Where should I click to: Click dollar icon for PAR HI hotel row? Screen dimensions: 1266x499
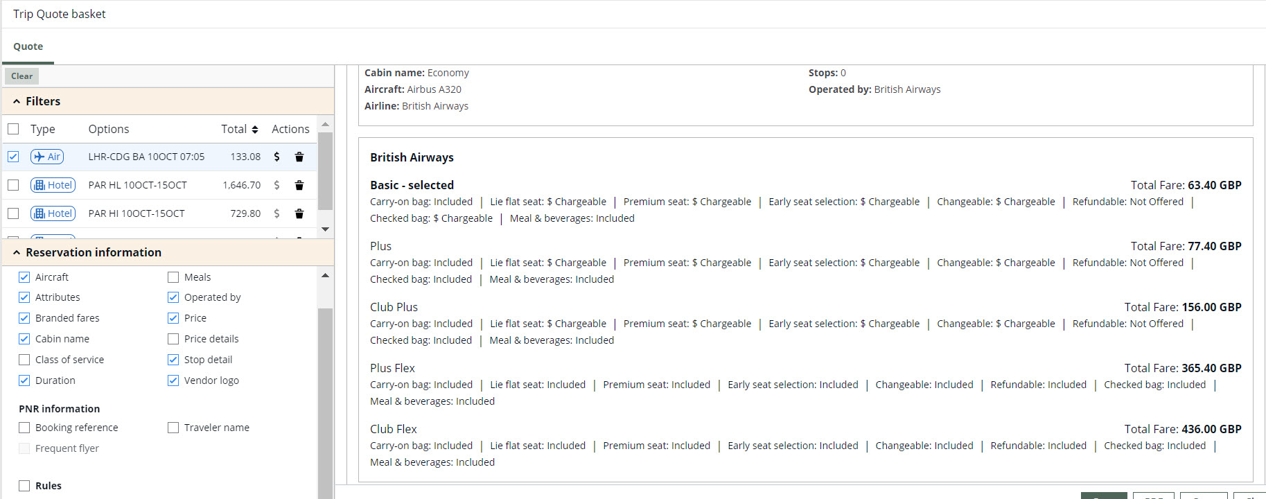click(x=276, y=213)
